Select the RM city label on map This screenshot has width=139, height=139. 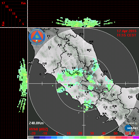coord(71,85)
